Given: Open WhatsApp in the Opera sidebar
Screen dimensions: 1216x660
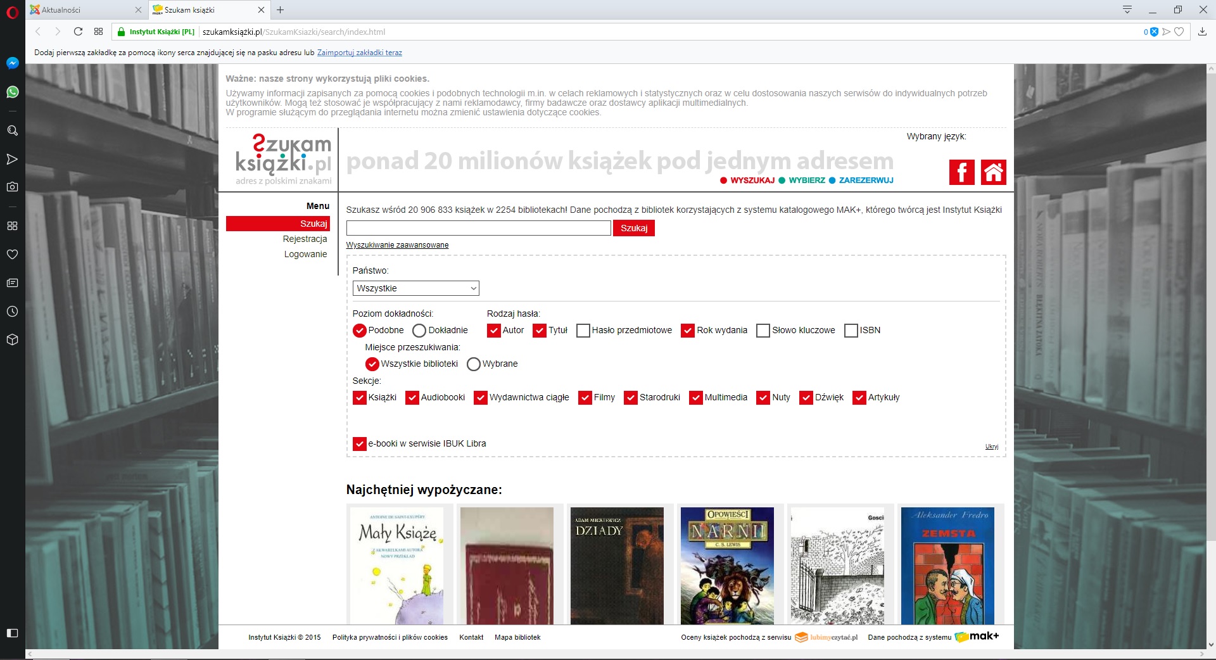Looking at the screenshot, I should click(12, 92).
